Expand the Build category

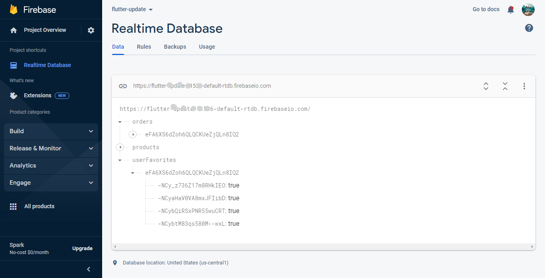point(51,131)
